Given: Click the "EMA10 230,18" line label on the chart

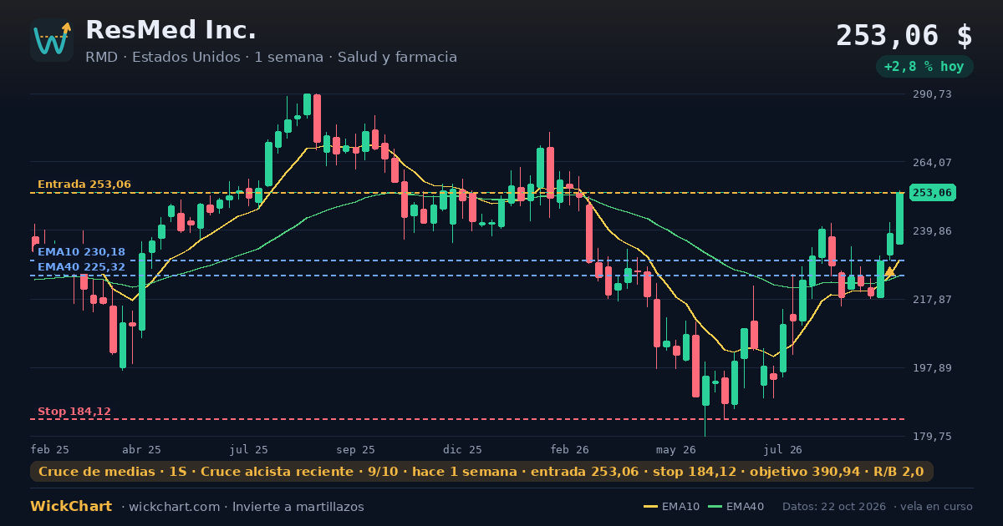Looking at the screenshot, I should pyautogui.click(x=82, y=252).
